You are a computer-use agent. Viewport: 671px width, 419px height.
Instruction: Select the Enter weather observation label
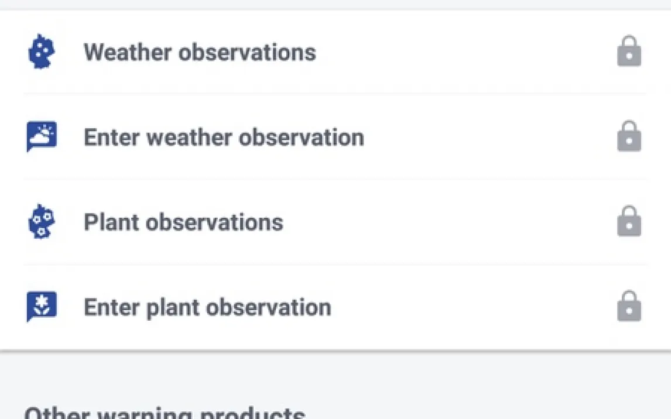click(x=224, y=138)
